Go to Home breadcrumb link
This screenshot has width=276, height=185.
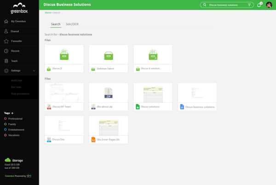tap(48, 13)
